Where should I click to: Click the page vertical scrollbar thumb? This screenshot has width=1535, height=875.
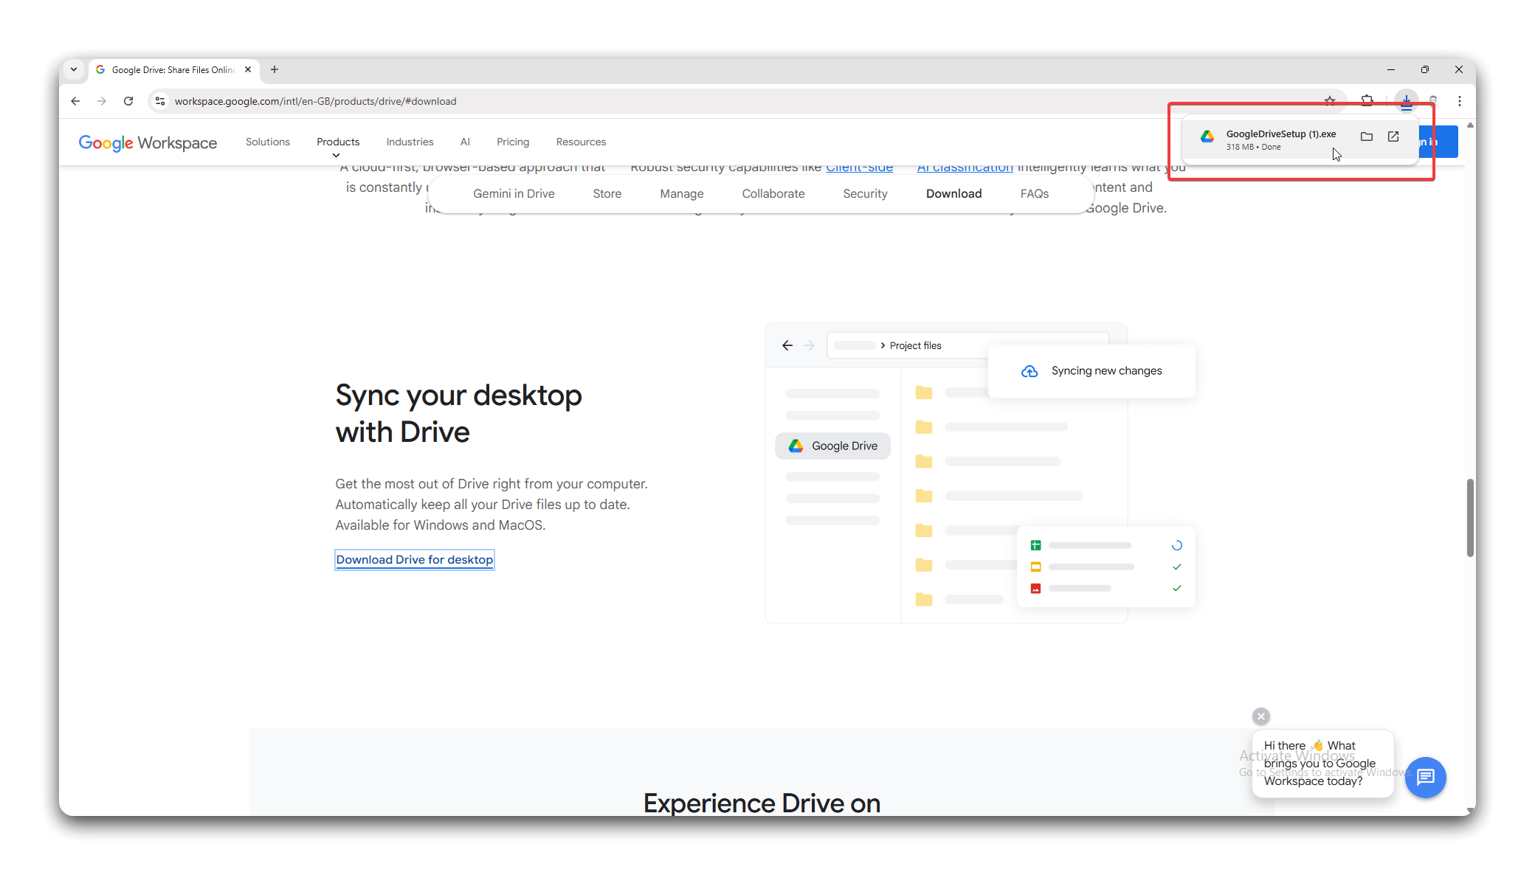tap(1470, 516)
